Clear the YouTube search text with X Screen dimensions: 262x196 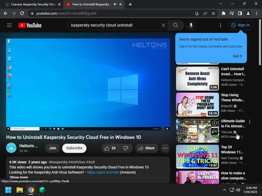click(163, 25)
